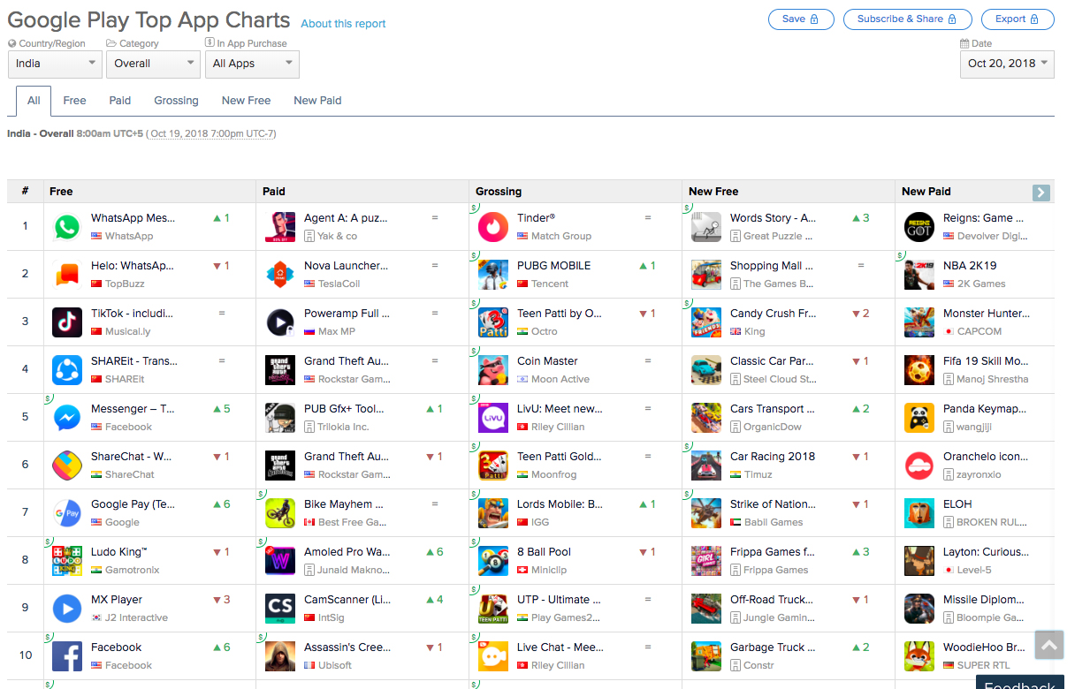Open the Country/Region dropdown showing India

(x=56, y=64)
